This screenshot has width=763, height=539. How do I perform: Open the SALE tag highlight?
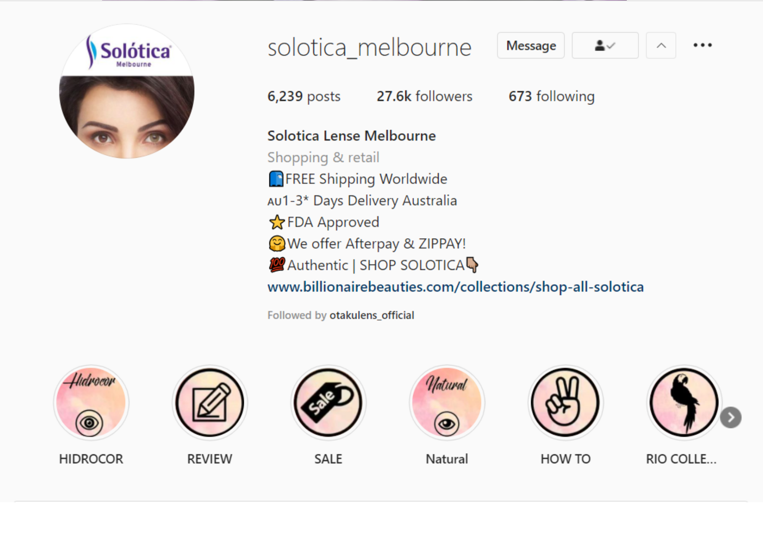(328, 403)
